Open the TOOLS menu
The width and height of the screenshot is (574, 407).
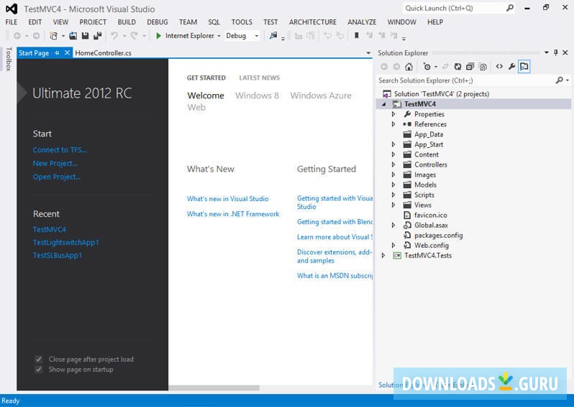(242, 22)
